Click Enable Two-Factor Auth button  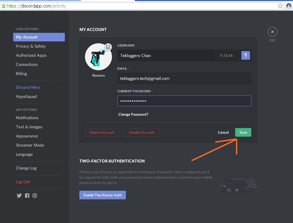click(x=103, y=195)
